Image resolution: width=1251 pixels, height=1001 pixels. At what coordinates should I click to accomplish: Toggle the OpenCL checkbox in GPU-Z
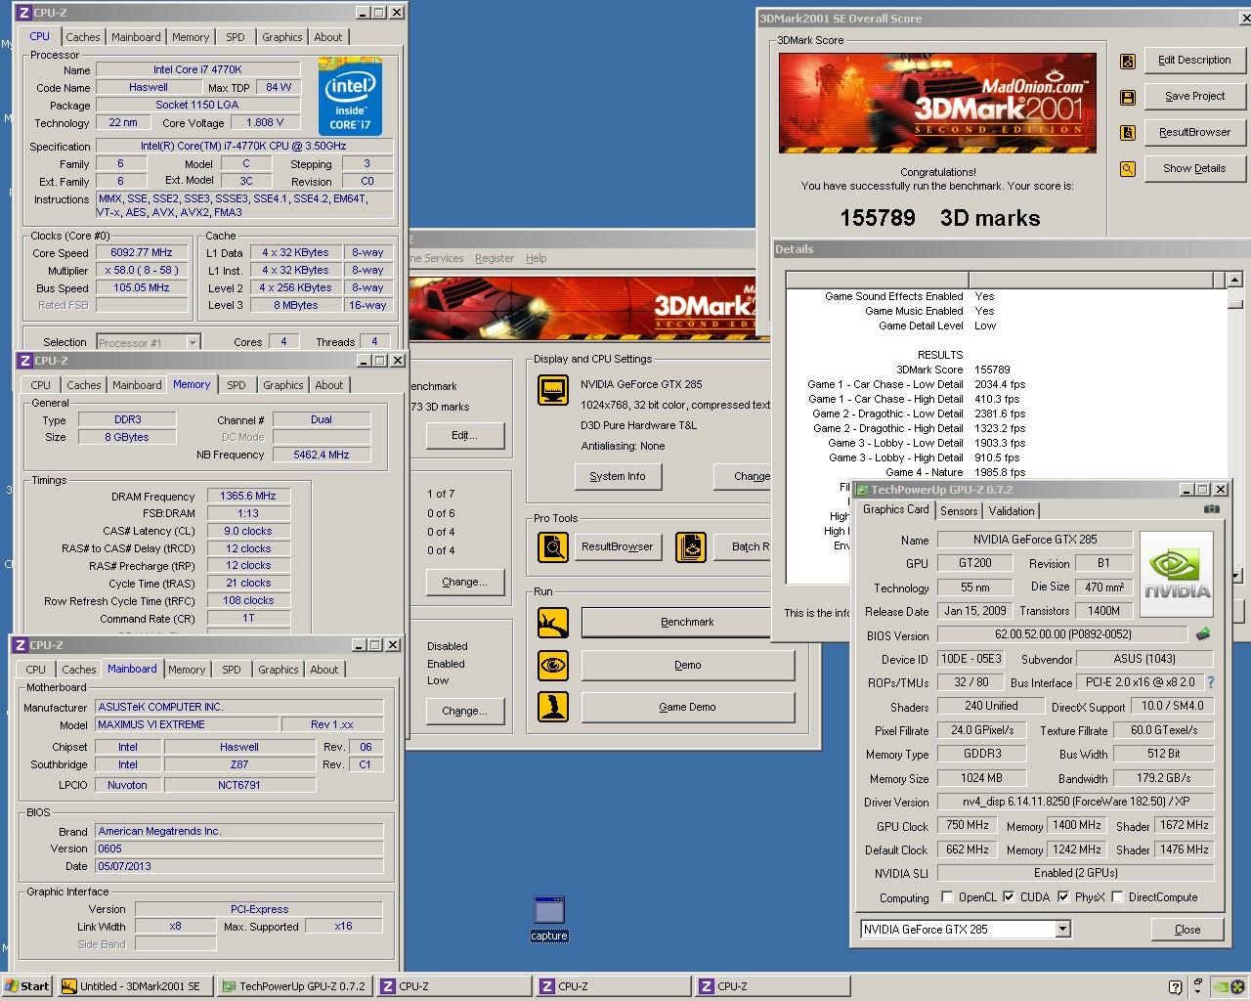[x=947, y=897]
